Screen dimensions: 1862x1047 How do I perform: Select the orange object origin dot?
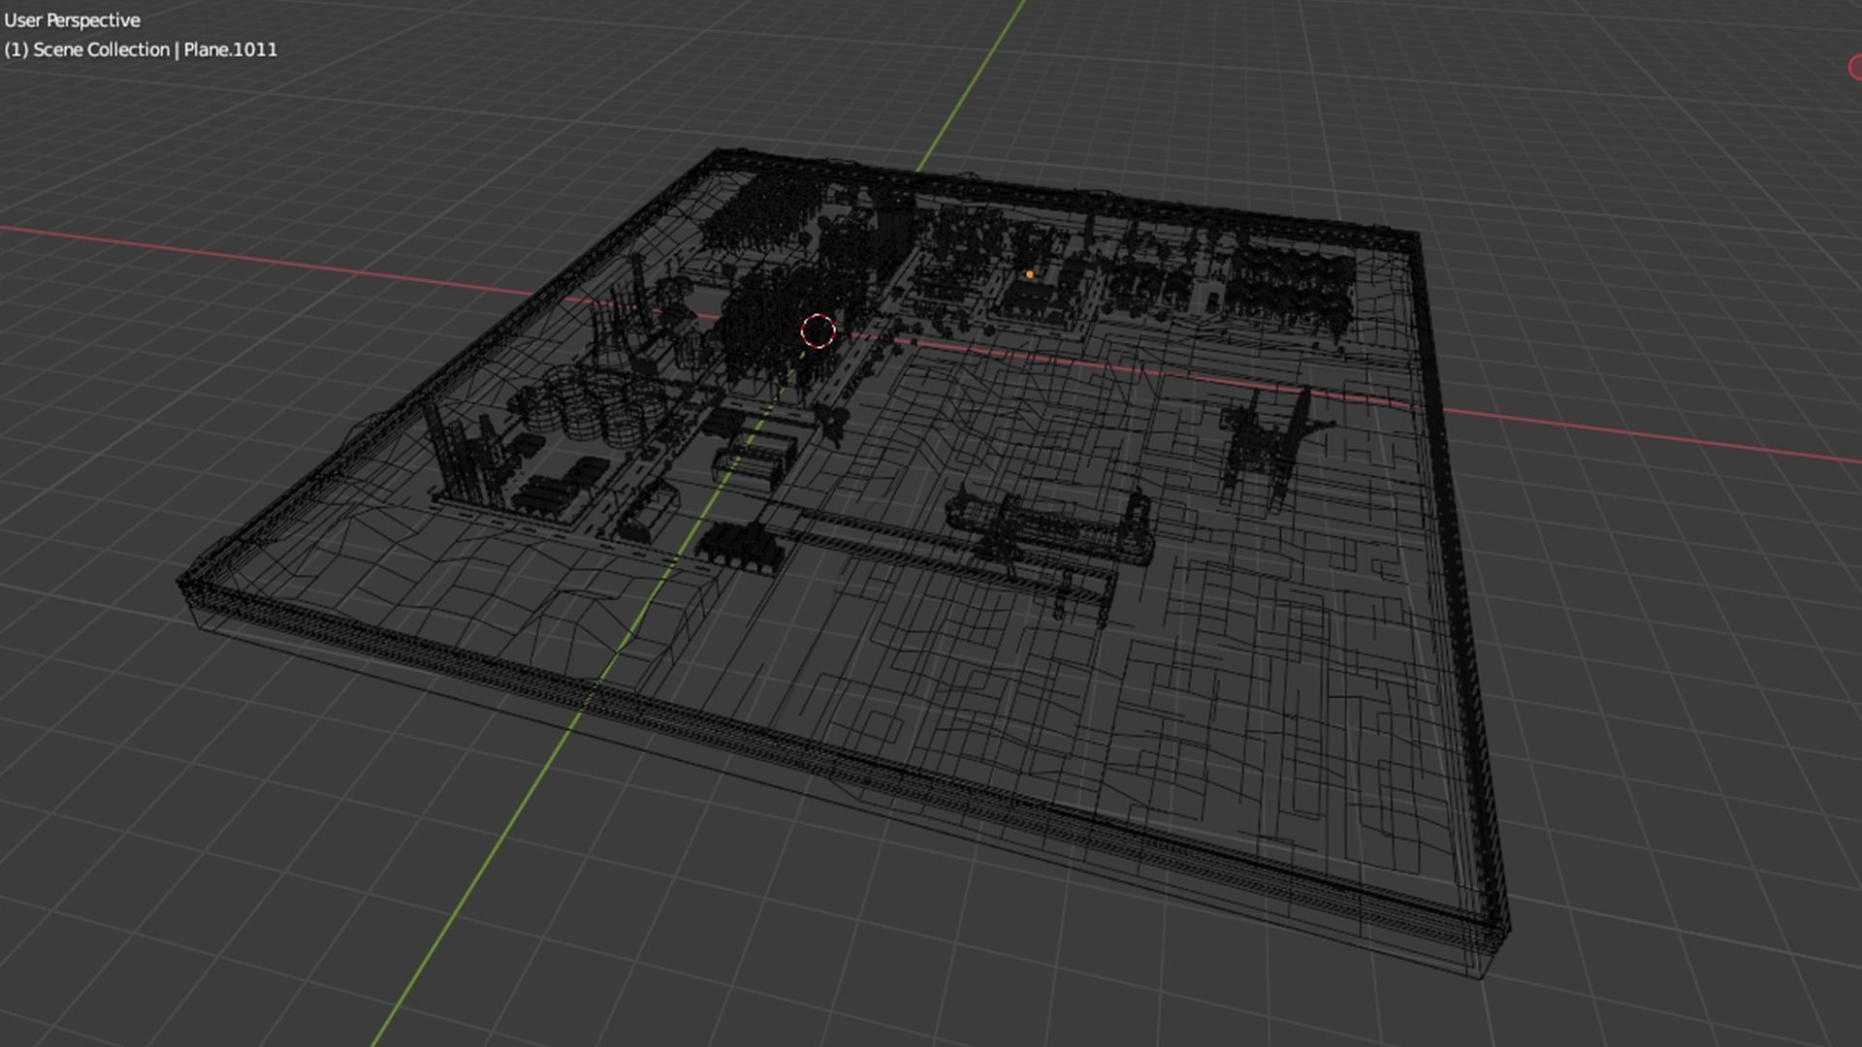click(x=1030, y=274)
